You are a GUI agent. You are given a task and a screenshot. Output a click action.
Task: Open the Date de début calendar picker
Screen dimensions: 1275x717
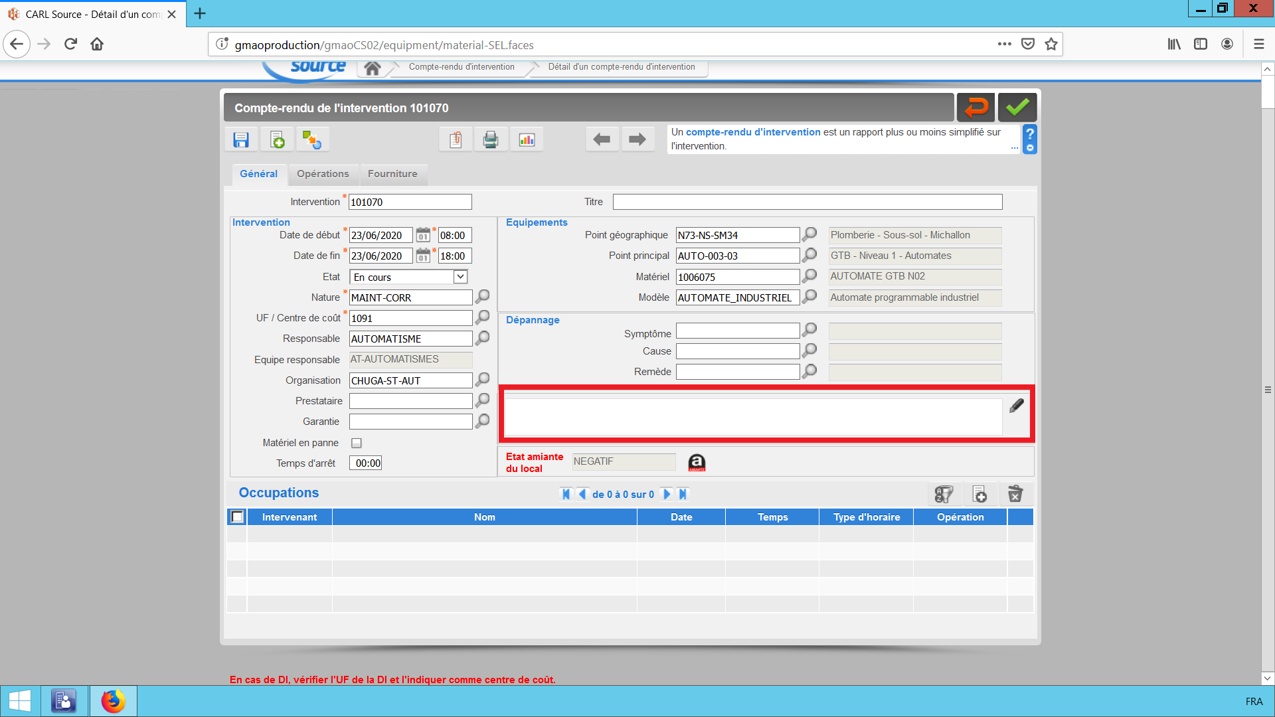click(423, 235)
